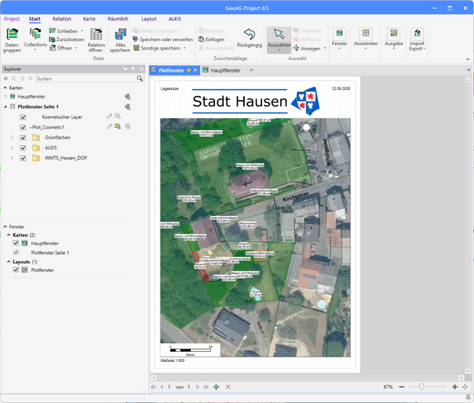Viewport: 474px width, 403px height.
Task: Click Sonstige speichern
Action: pyautogui.click(x=159, y=48)
